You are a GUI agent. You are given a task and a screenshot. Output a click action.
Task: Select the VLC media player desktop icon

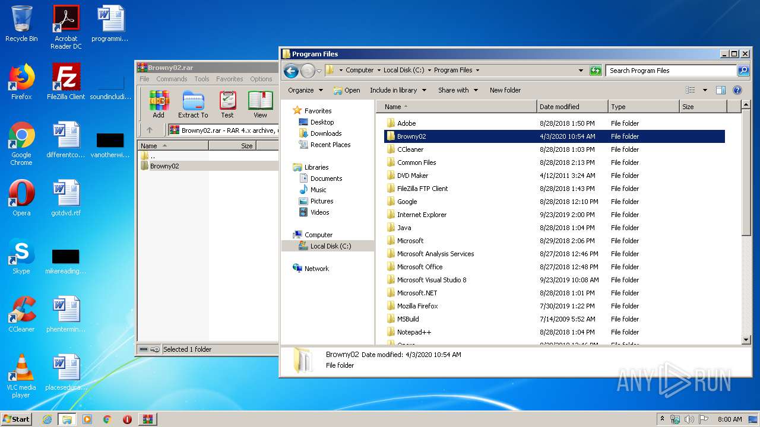pos(21,376)
